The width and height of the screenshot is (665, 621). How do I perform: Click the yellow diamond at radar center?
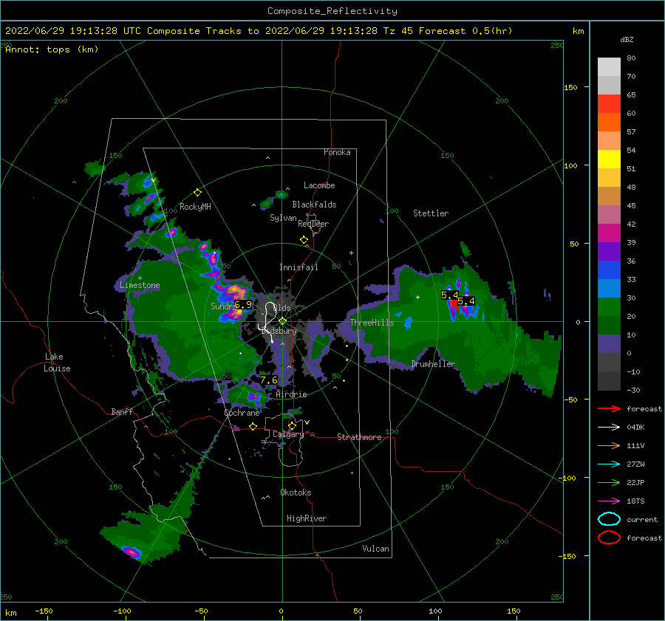click(282, 321)
